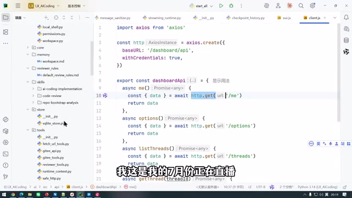The image size is (352, 198).
Task: Collapse the reviewer_rules folder
Action: [x=28, y=68]
